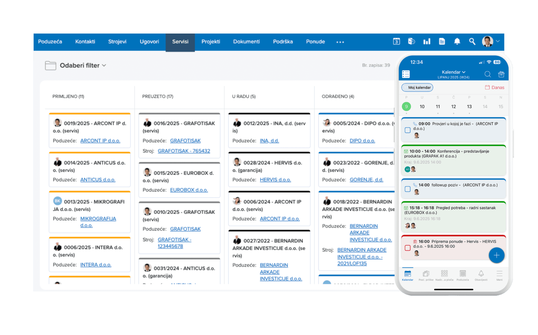Click the search icon in phone calendar
This screenshot has height=335, width=538.
click(x=488, y=74)
